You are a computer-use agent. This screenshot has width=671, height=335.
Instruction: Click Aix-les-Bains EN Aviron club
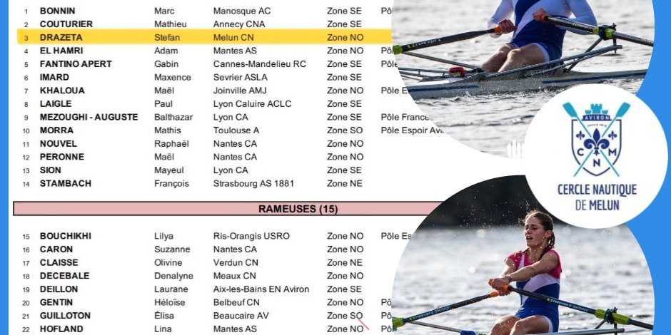click(x=261, y=289)
